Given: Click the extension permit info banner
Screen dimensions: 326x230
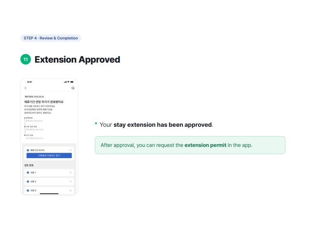Looking at the screenshot, I should 190,145.
